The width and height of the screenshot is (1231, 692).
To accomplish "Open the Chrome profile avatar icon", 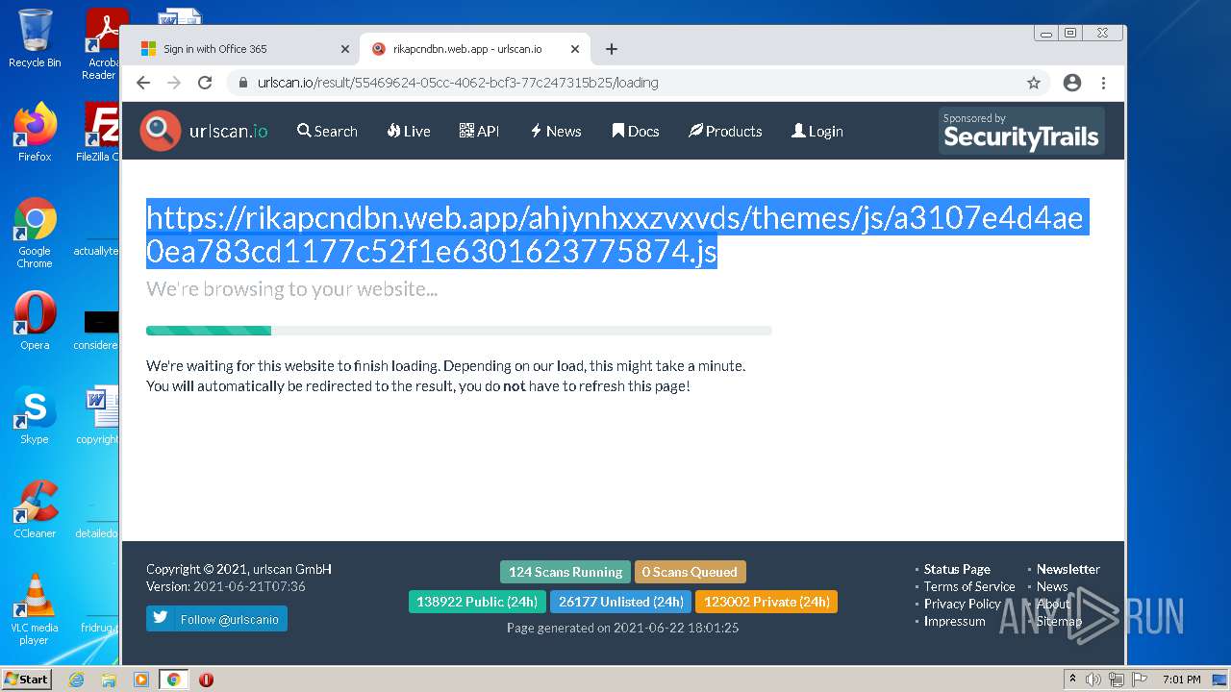I will coord(1072,83).
